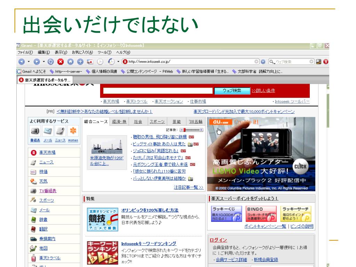356x267 pixels.
Task: Click the browser Back arrow button
Action: (x=22, y=62)
